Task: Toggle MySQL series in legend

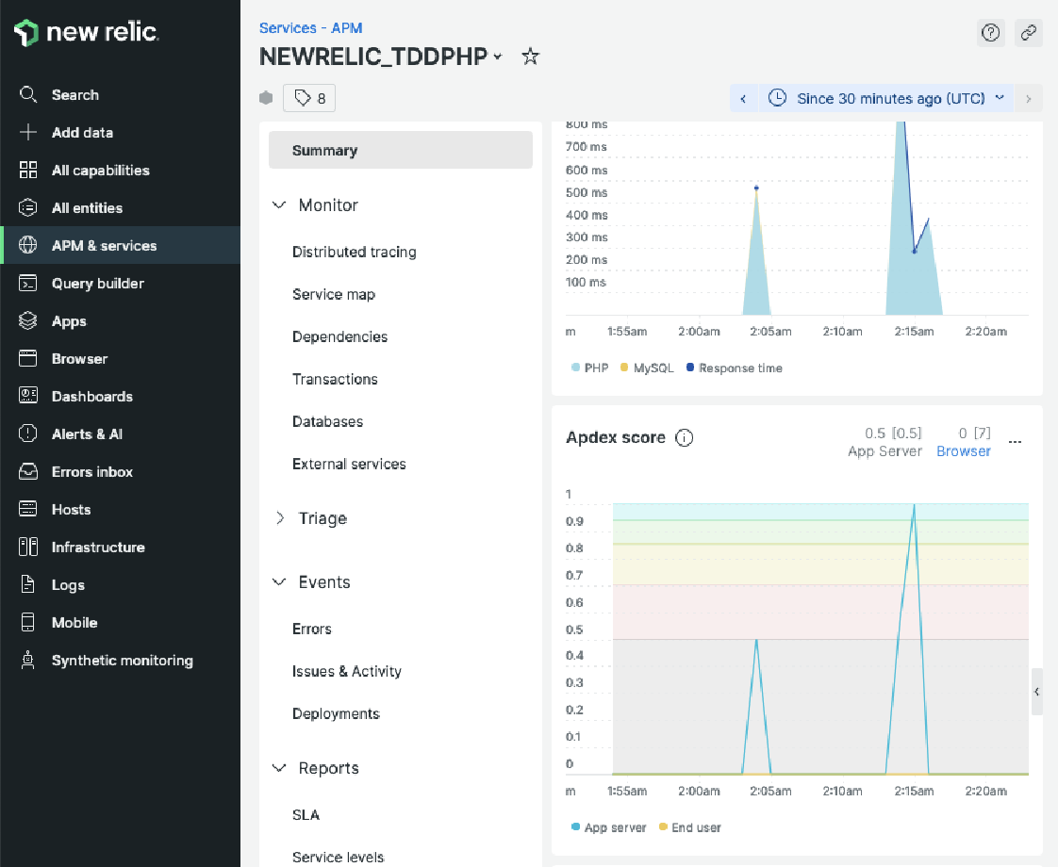Action: (647, 368)
